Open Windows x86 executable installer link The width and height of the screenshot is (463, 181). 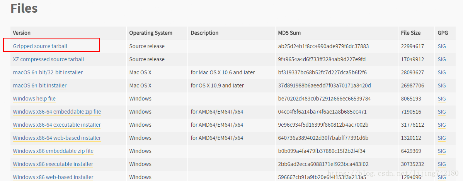[x=53, y=164]
